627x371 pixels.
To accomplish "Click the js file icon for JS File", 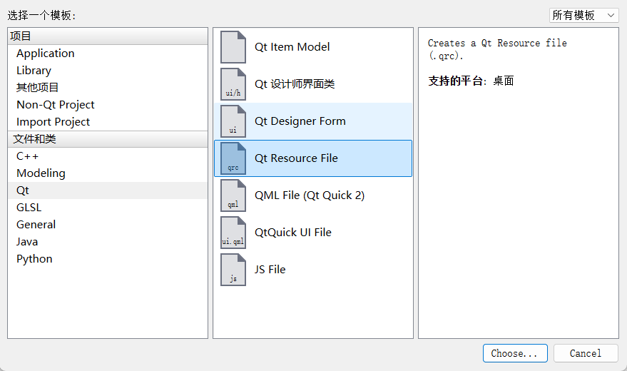I will (x=233, y=270).
